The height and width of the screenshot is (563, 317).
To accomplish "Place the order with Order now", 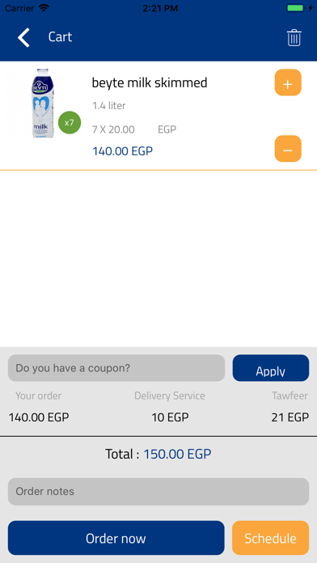I will [x=116, y=538].
